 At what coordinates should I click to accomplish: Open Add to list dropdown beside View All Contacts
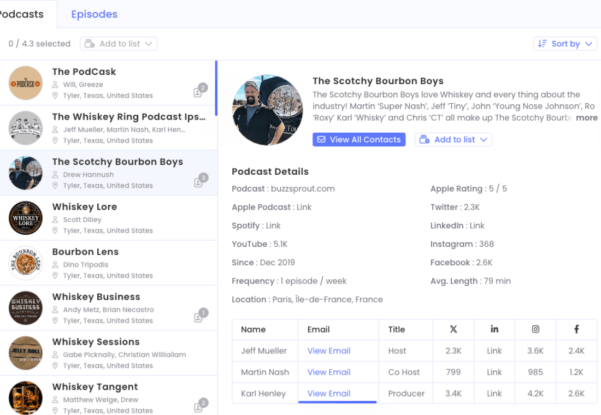pos(453,140)
